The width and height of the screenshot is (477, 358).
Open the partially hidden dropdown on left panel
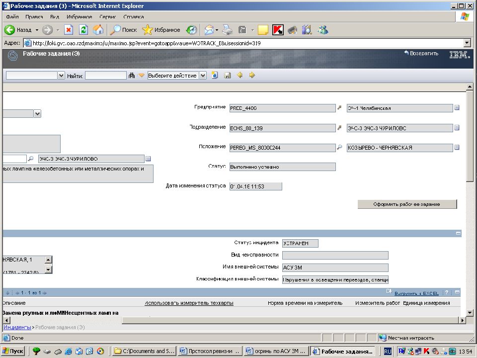(x=37, y=114)
